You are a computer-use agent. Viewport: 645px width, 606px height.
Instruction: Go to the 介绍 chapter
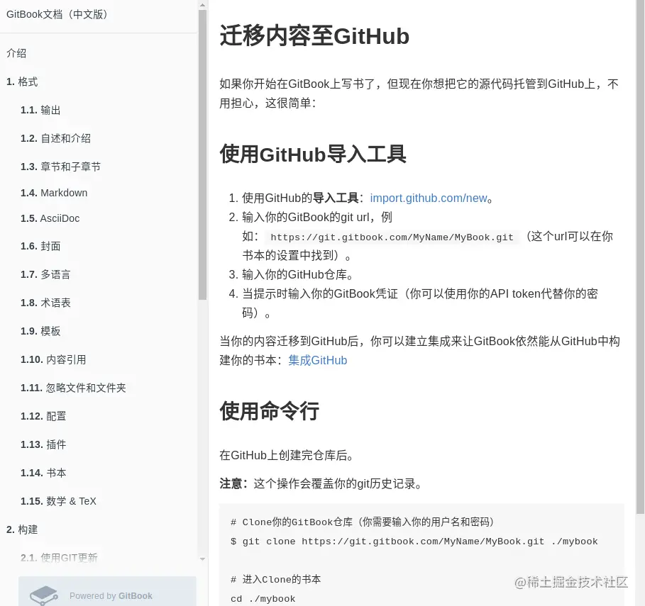pyautogui.click(x=16, y=53)
